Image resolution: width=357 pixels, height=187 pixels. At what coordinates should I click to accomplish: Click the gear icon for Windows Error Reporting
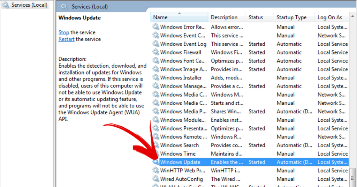(x=156, y=27)
